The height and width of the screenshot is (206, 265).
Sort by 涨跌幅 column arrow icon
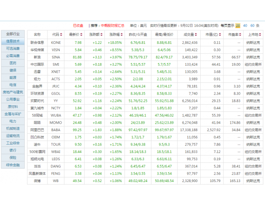(122, 34)
